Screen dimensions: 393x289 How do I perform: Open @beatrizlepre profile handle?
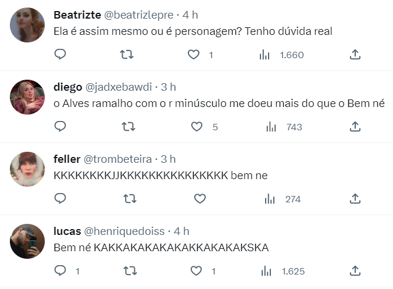coord(138,15)
